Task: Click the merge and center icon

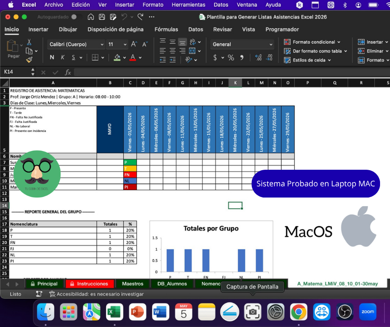Action: (192, 51)
